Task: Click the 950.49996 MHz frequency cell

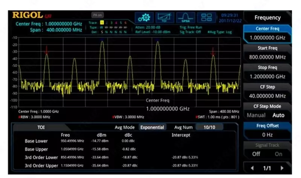Action: (72, 141)
